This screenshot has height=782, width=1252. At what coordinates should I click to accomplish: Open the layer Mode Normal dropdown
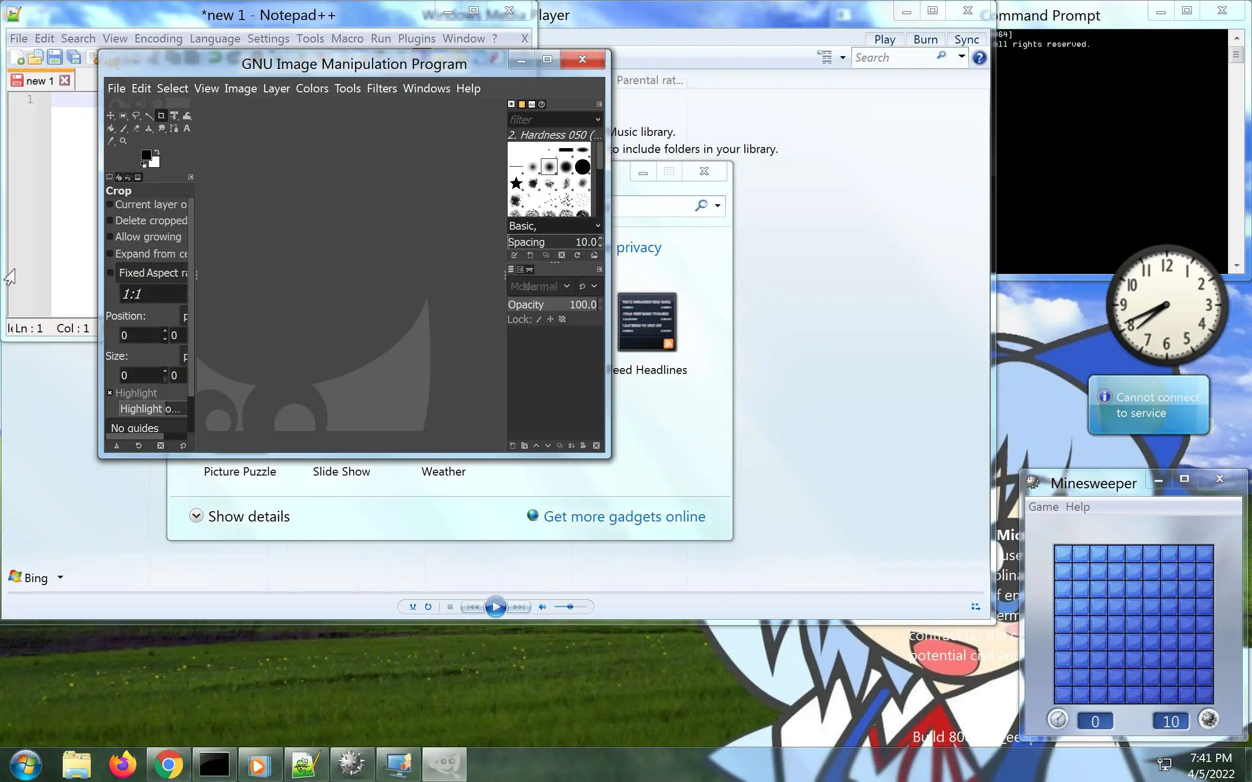(x=539, y=286)
